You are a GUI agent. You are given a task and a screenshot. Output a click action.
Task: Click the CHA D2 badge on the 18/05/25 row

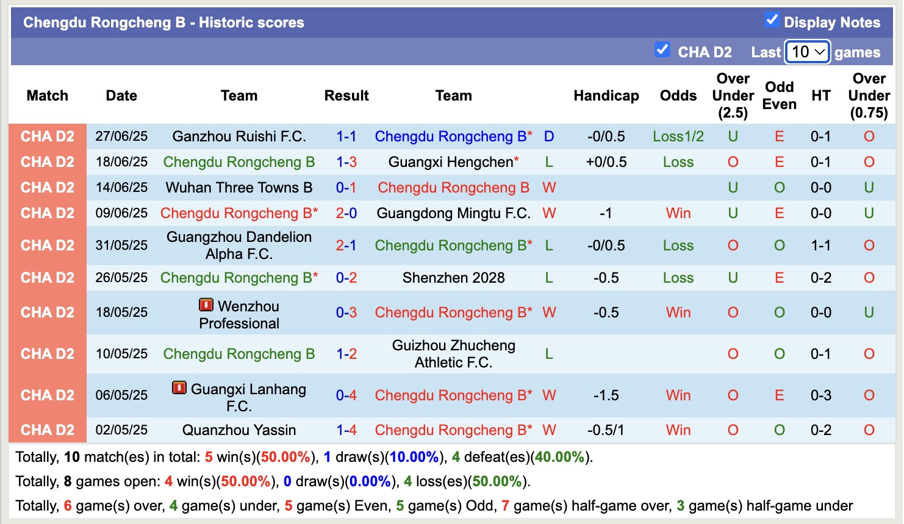(x=47, y=312)
